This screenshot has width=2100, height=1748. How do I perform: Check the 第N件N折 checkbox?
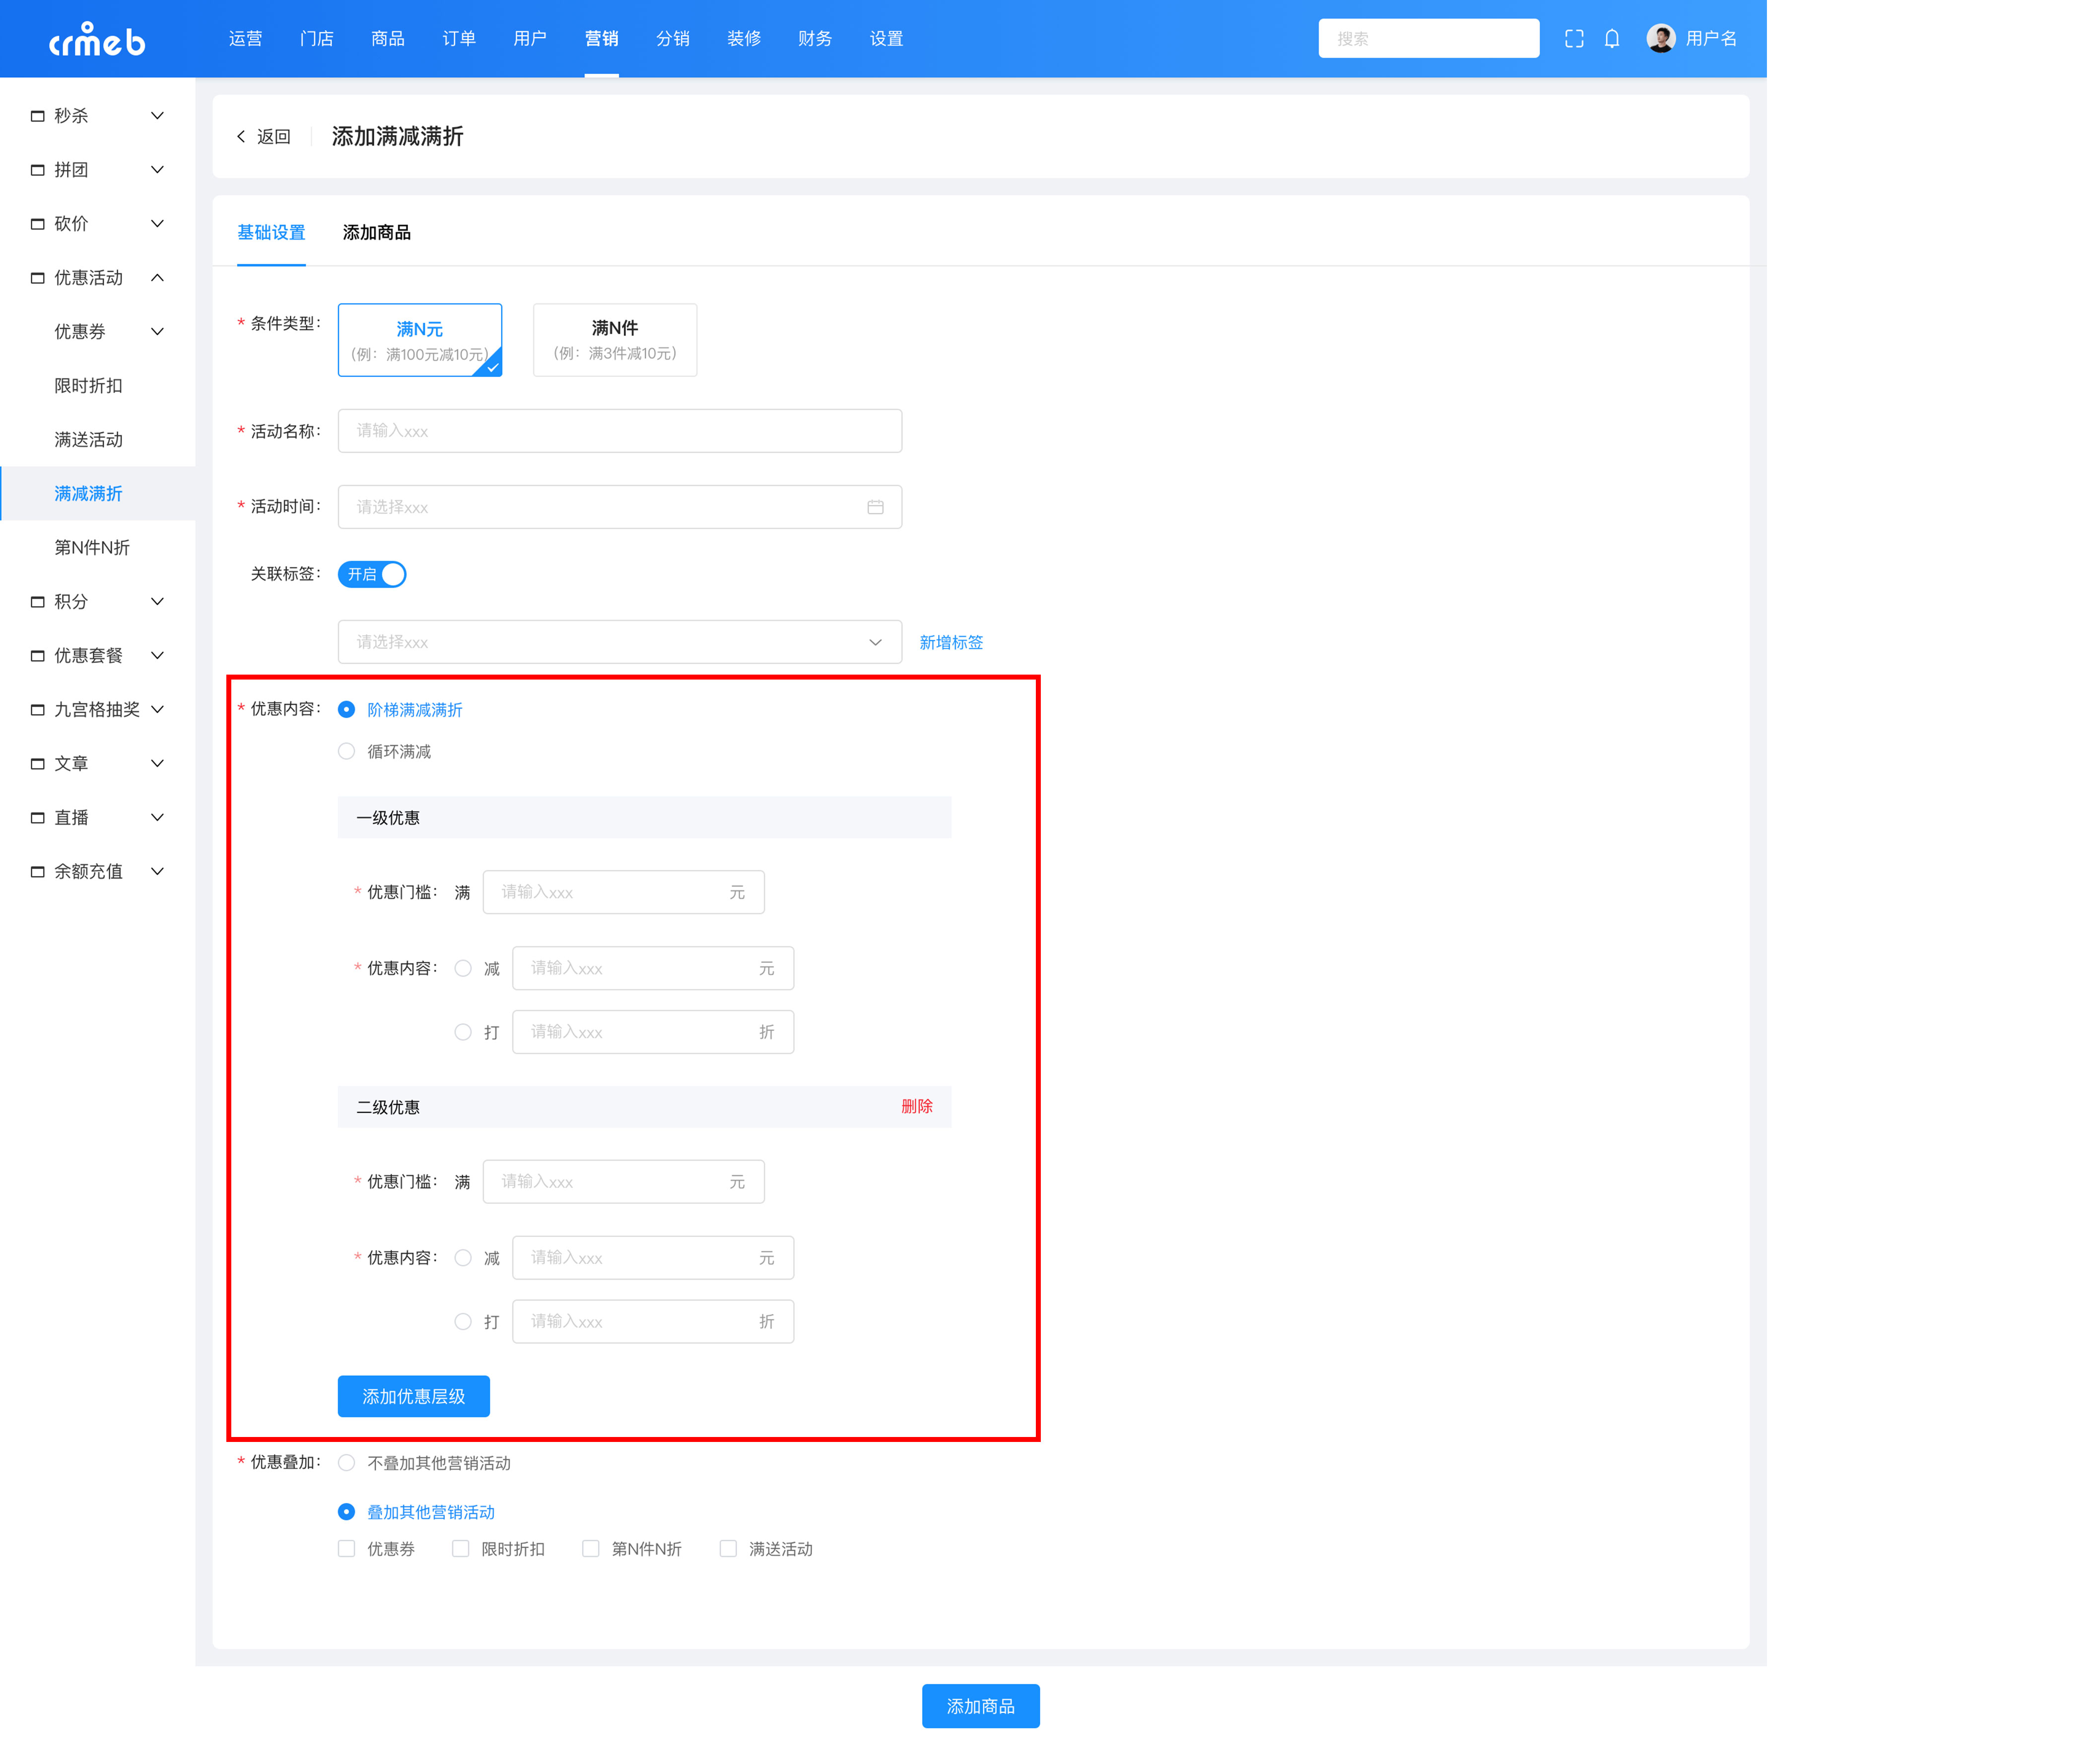pos(591,1549)
